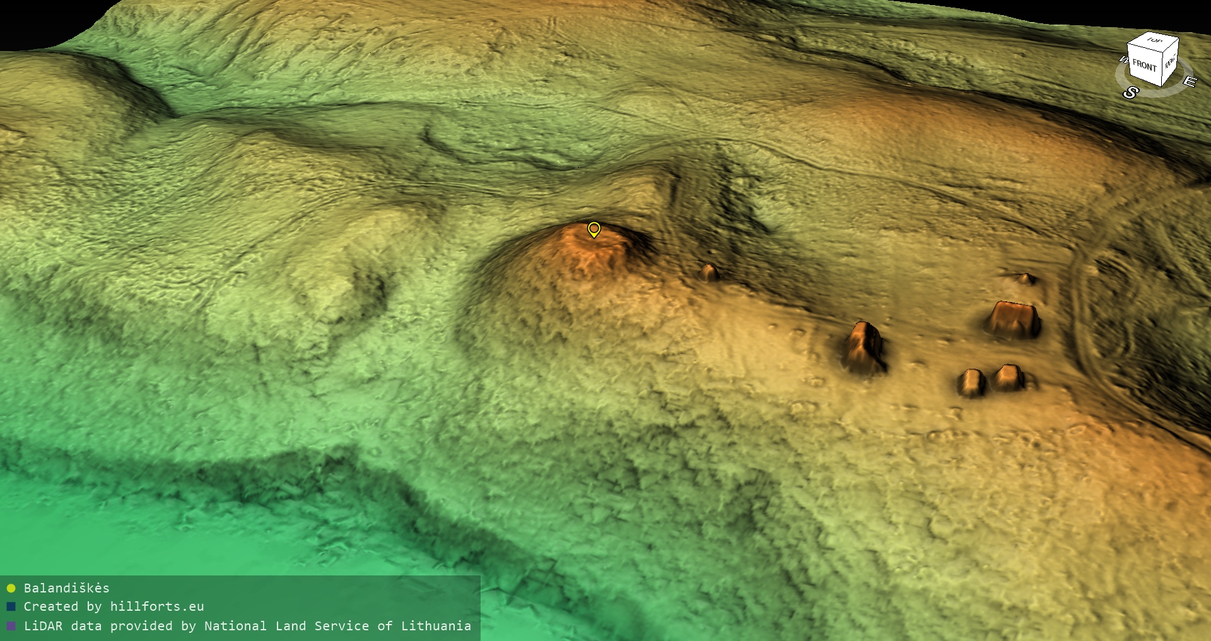Screen dimensions: 1211x641
Task: Open the Created by hillforts.eu link
Action: (x=114, y=606)
